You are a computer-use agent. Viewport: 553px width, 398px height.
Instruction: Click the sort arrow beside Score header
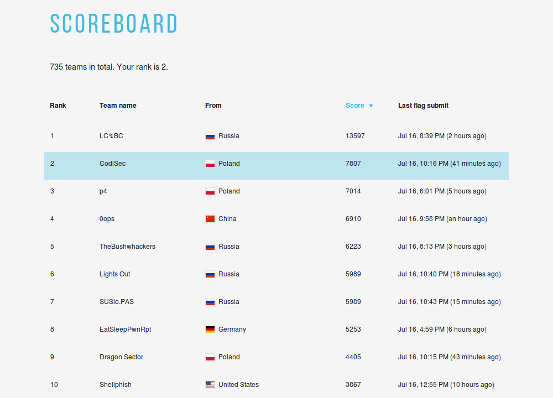tap(371, 106)
